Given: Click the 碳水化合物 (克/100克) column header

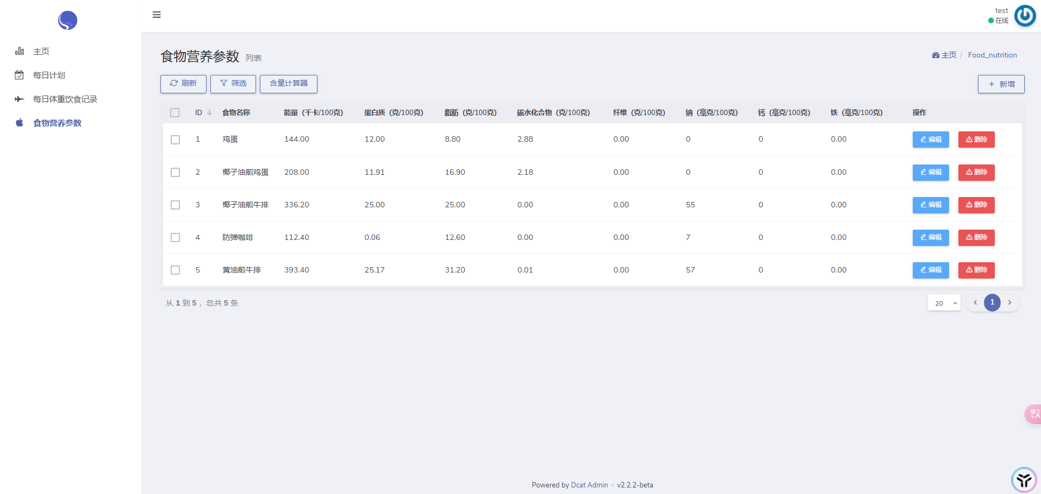Looking at the screenshot, I should tap(553, 112).
